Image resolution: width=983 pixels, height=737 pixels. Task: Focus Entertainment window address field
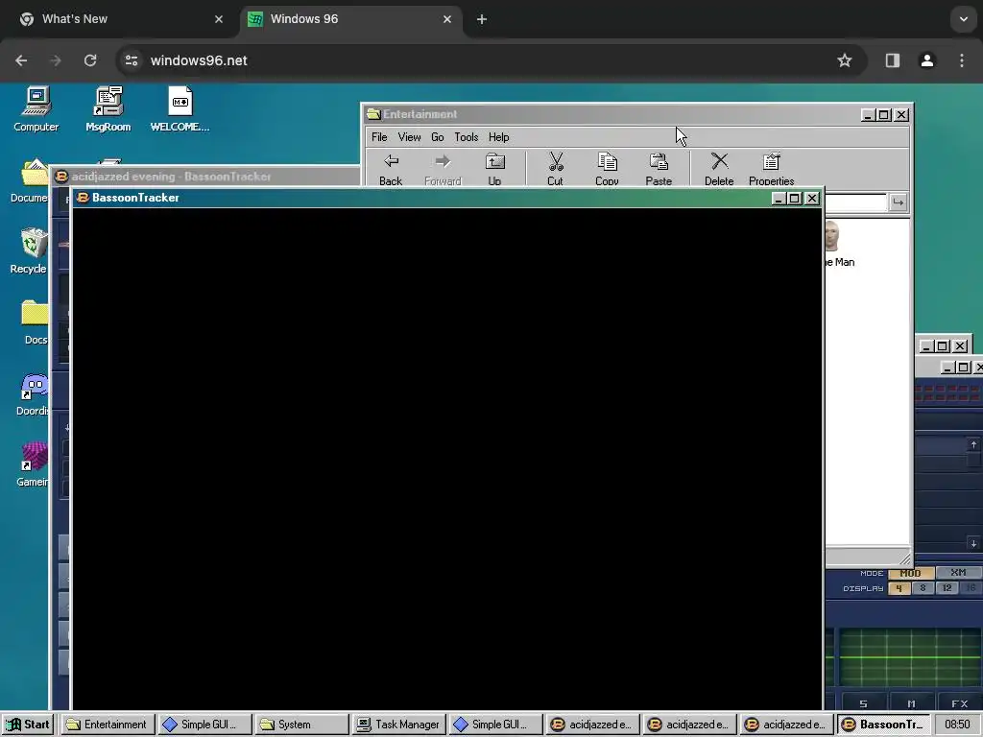(855, 202)
